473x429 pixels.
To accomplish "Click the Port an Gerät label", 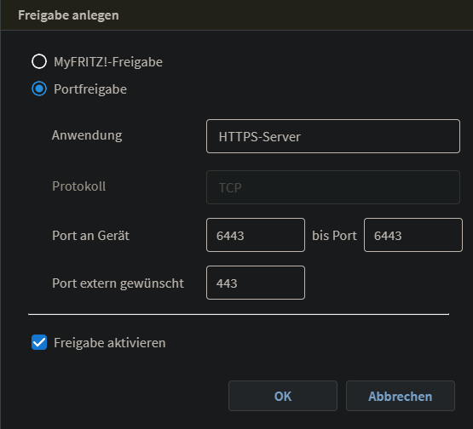I will [90, 235].
